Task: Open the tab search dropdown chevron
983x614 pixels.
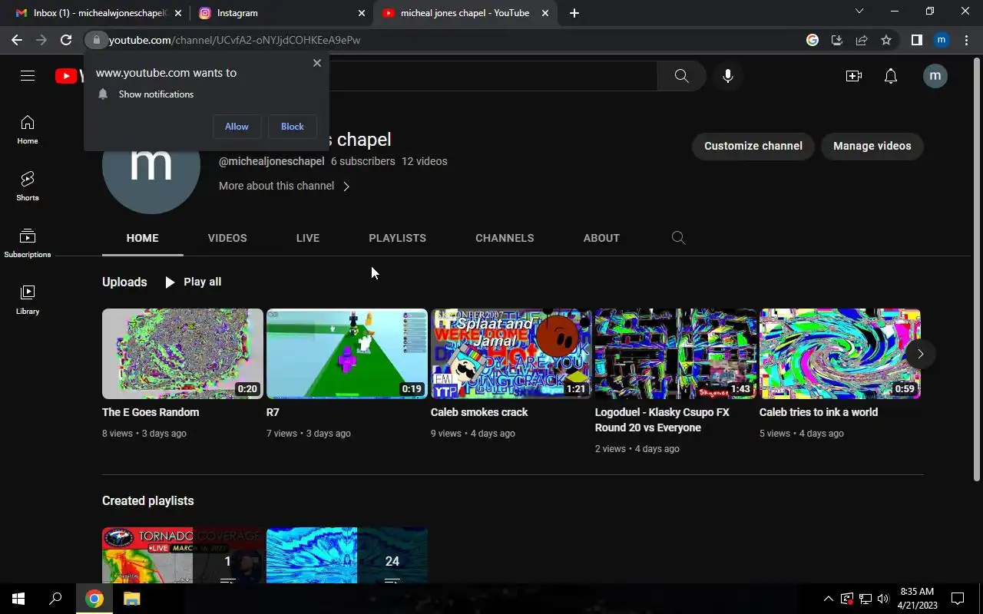Action: pos(859,12)
